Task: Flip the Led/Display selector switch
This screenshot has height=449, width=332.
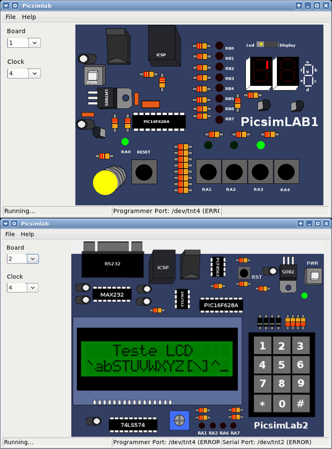Action: (x=267, y=44)
